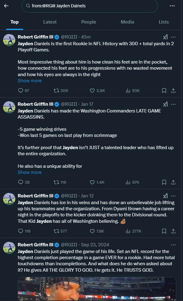Open the @RGIII handle on the Jan 17 tweet

tap(69, 104)
